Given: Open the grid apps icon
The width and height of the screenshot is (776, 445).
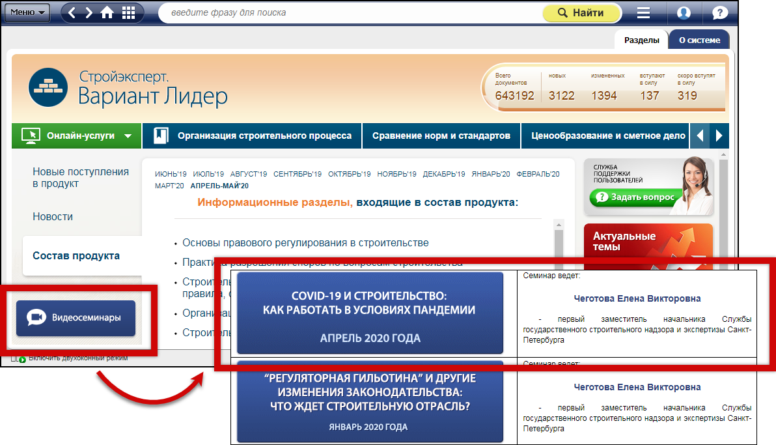Looking at the screenshot, I should (x=129, y=13).
